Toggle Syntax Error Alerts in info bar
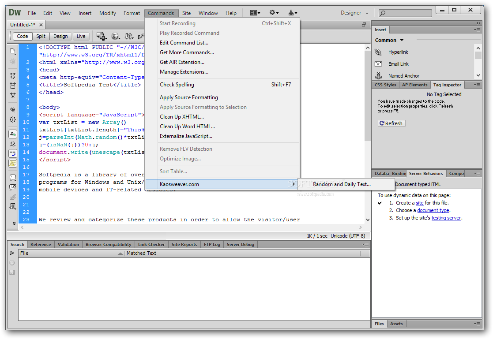 12,163
